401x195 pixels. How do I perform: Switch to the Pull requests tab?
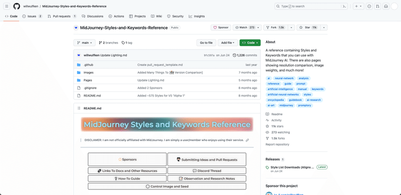pos(62,16)
